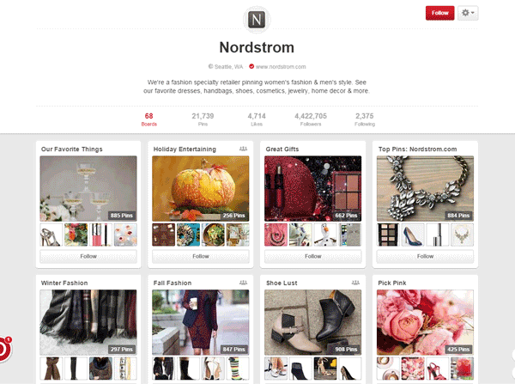Open the 2,375 Following tab
Screen dimensions: 515x384
[365, 119]
